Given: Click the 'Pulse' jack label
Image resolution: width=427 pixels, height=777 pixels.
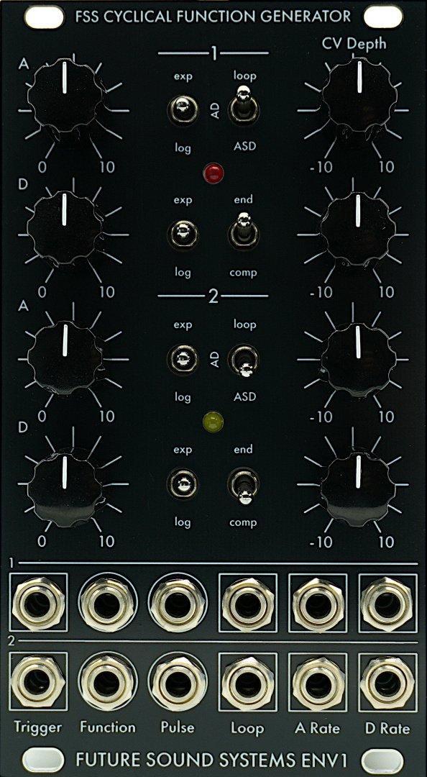Looking at the screenshot, I should click(x=178, y=727).
